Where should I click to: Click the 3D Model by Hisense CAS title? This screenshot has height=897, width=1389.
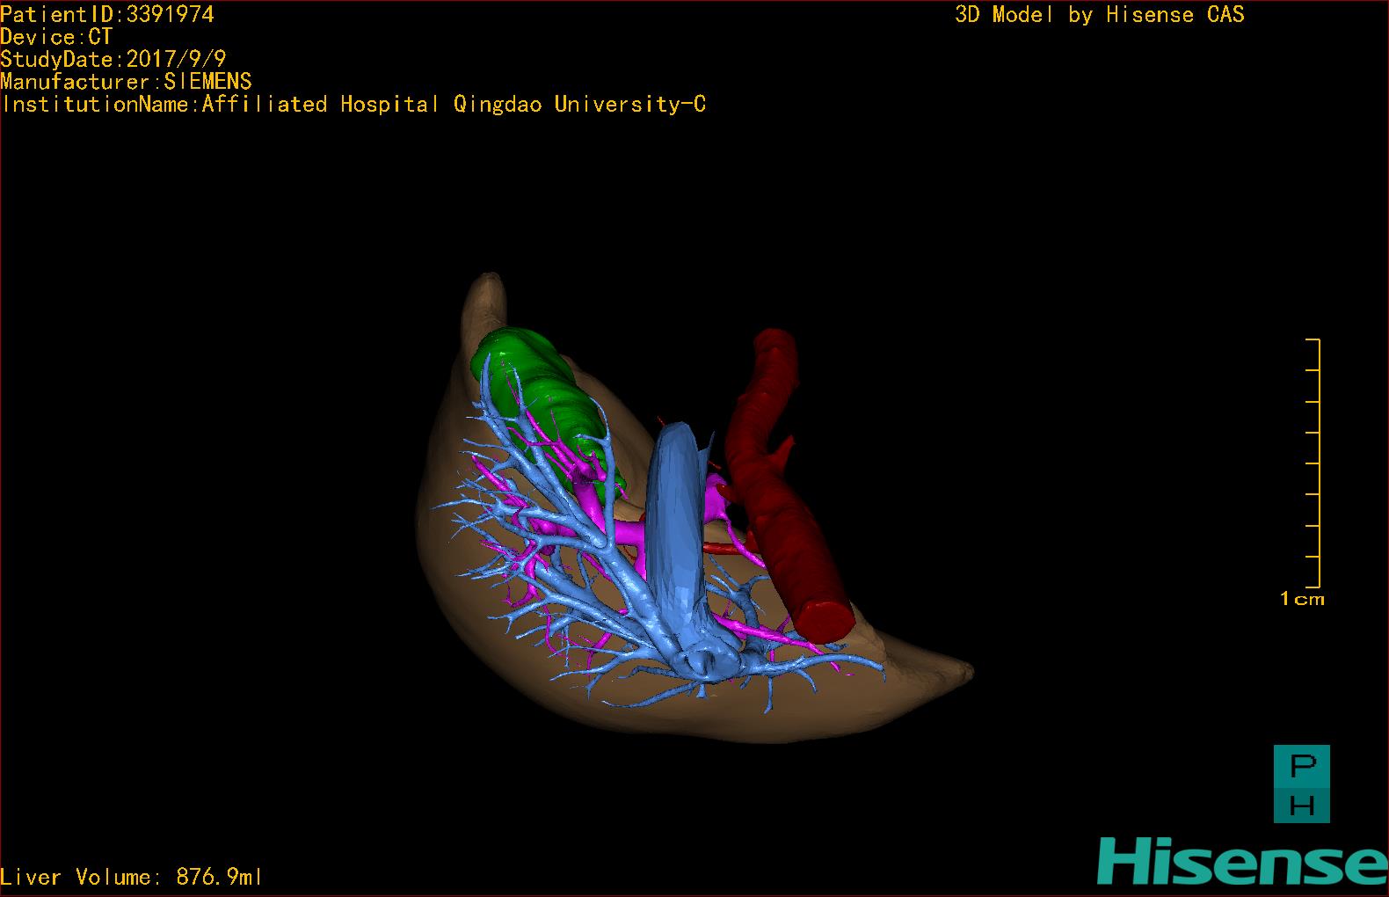click(x=1100, y=14)
